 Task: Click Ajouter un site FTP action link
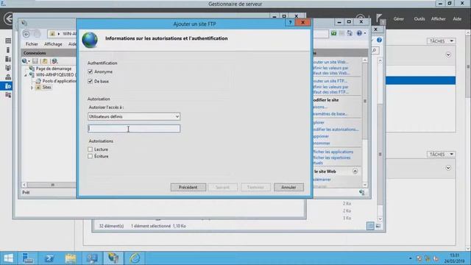pyautogui.click(x=330, y=81)
